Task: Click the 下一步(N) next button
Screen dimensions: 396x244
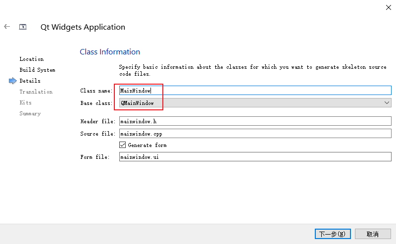Action: pos(333,234)
